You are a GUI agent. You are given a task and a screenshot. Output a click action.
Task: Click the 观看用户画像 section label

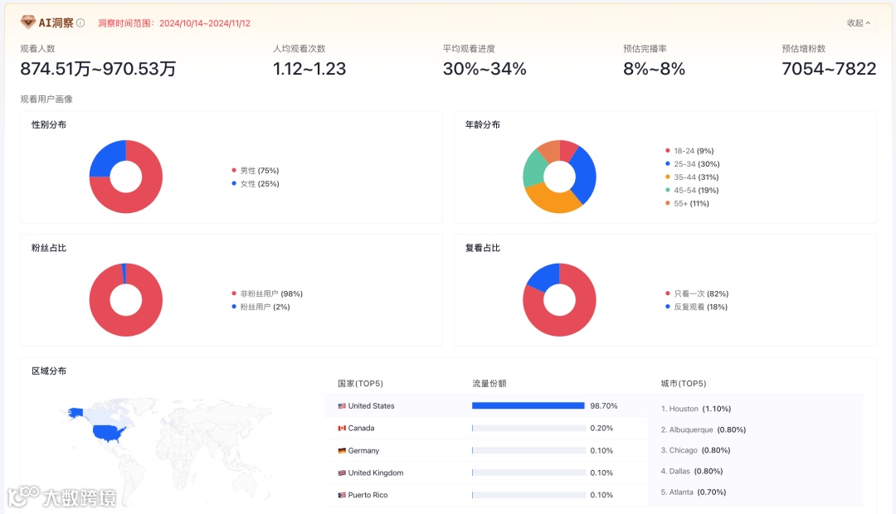coord(46,99)
